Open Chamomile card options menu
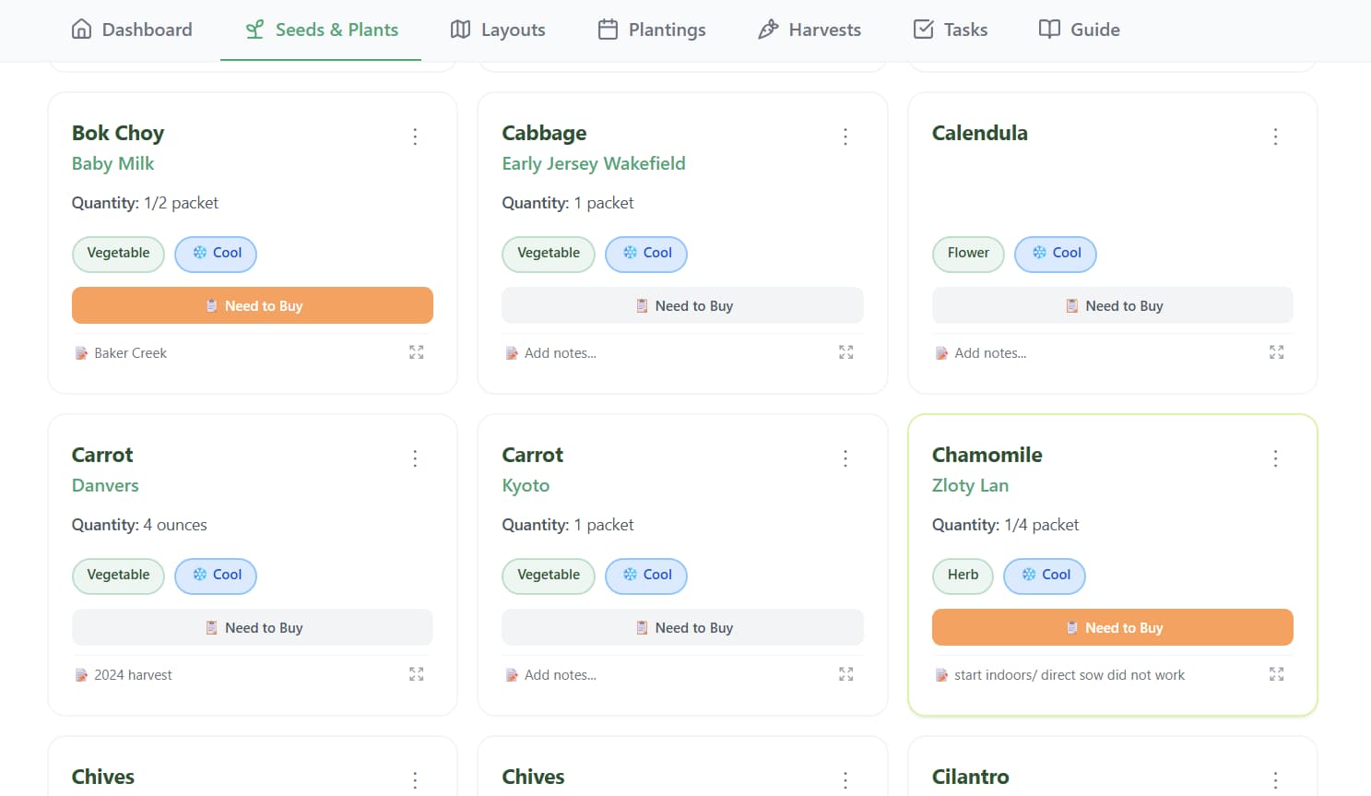 [1276, 458]
